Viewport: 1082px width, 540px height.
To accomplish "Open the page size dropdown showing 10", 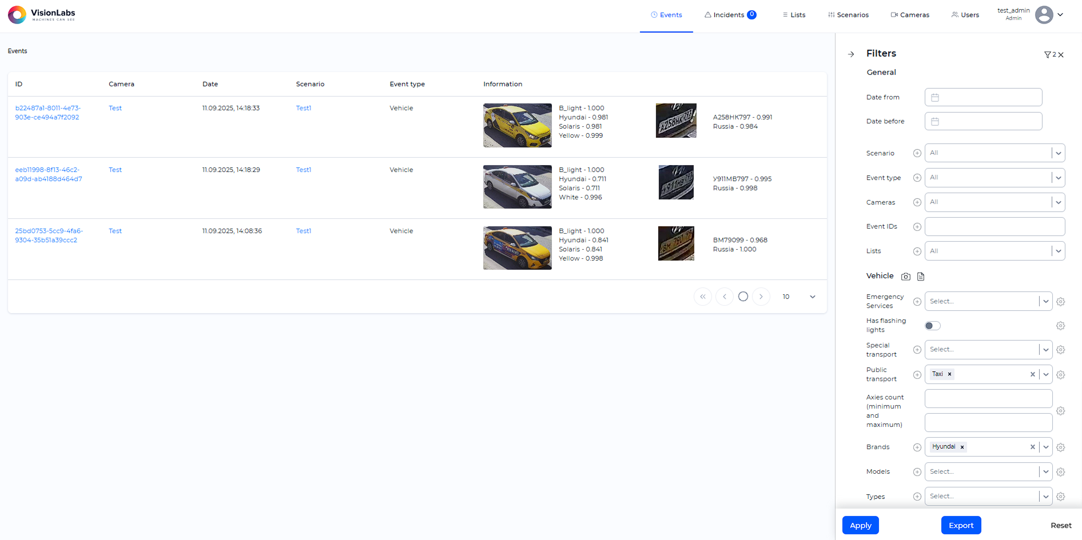I will click(x=798, y=297).
